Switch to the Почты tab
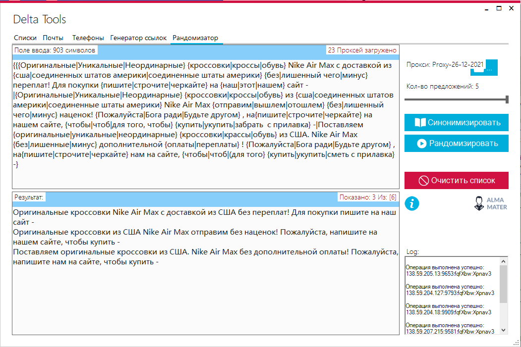 (x=53, y=38)
